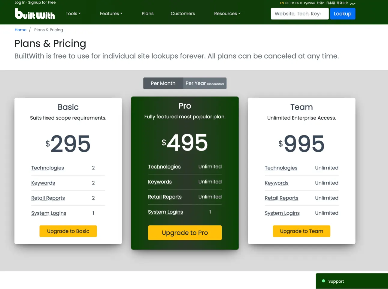This screenshot has width=388, height=289.
Task: Click Keywords label in Team plan
Action: (277, 183)
